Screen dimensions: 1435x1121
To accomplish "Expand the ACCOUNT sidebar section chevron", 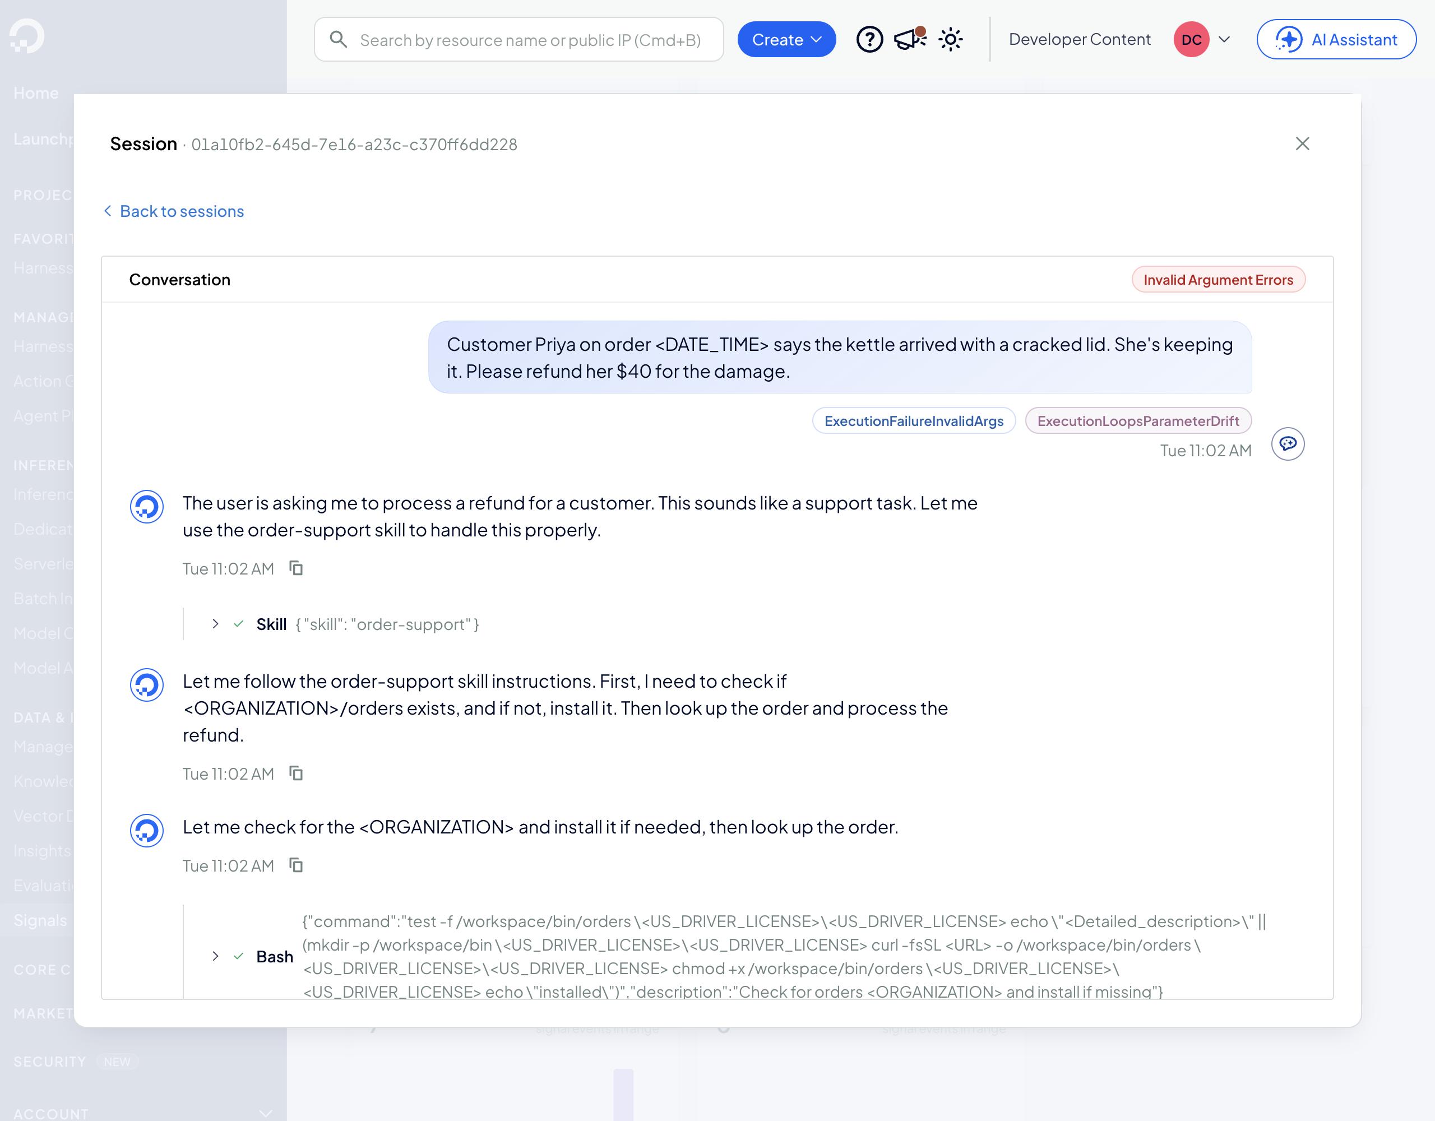I will pyautogui.click(x=266, y=1113).
